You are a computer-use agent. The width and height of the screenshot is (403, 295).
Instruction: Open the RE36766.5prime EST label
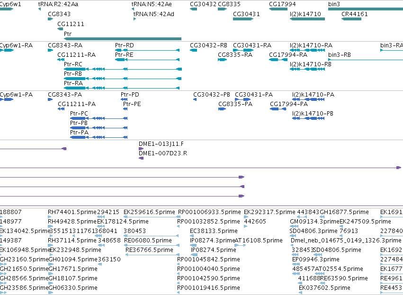click(x=149, y=250)
